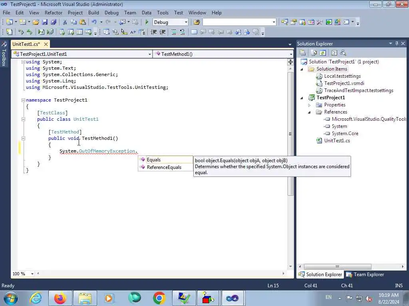
Task: Click Solution Explorer horizontal scrollbar thumb
Action: (338, 267)
